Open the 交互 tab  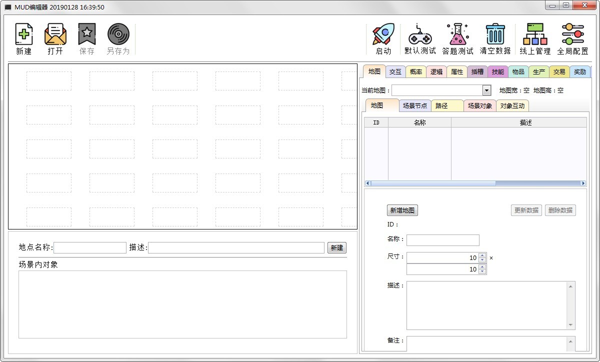pos(395,71)
